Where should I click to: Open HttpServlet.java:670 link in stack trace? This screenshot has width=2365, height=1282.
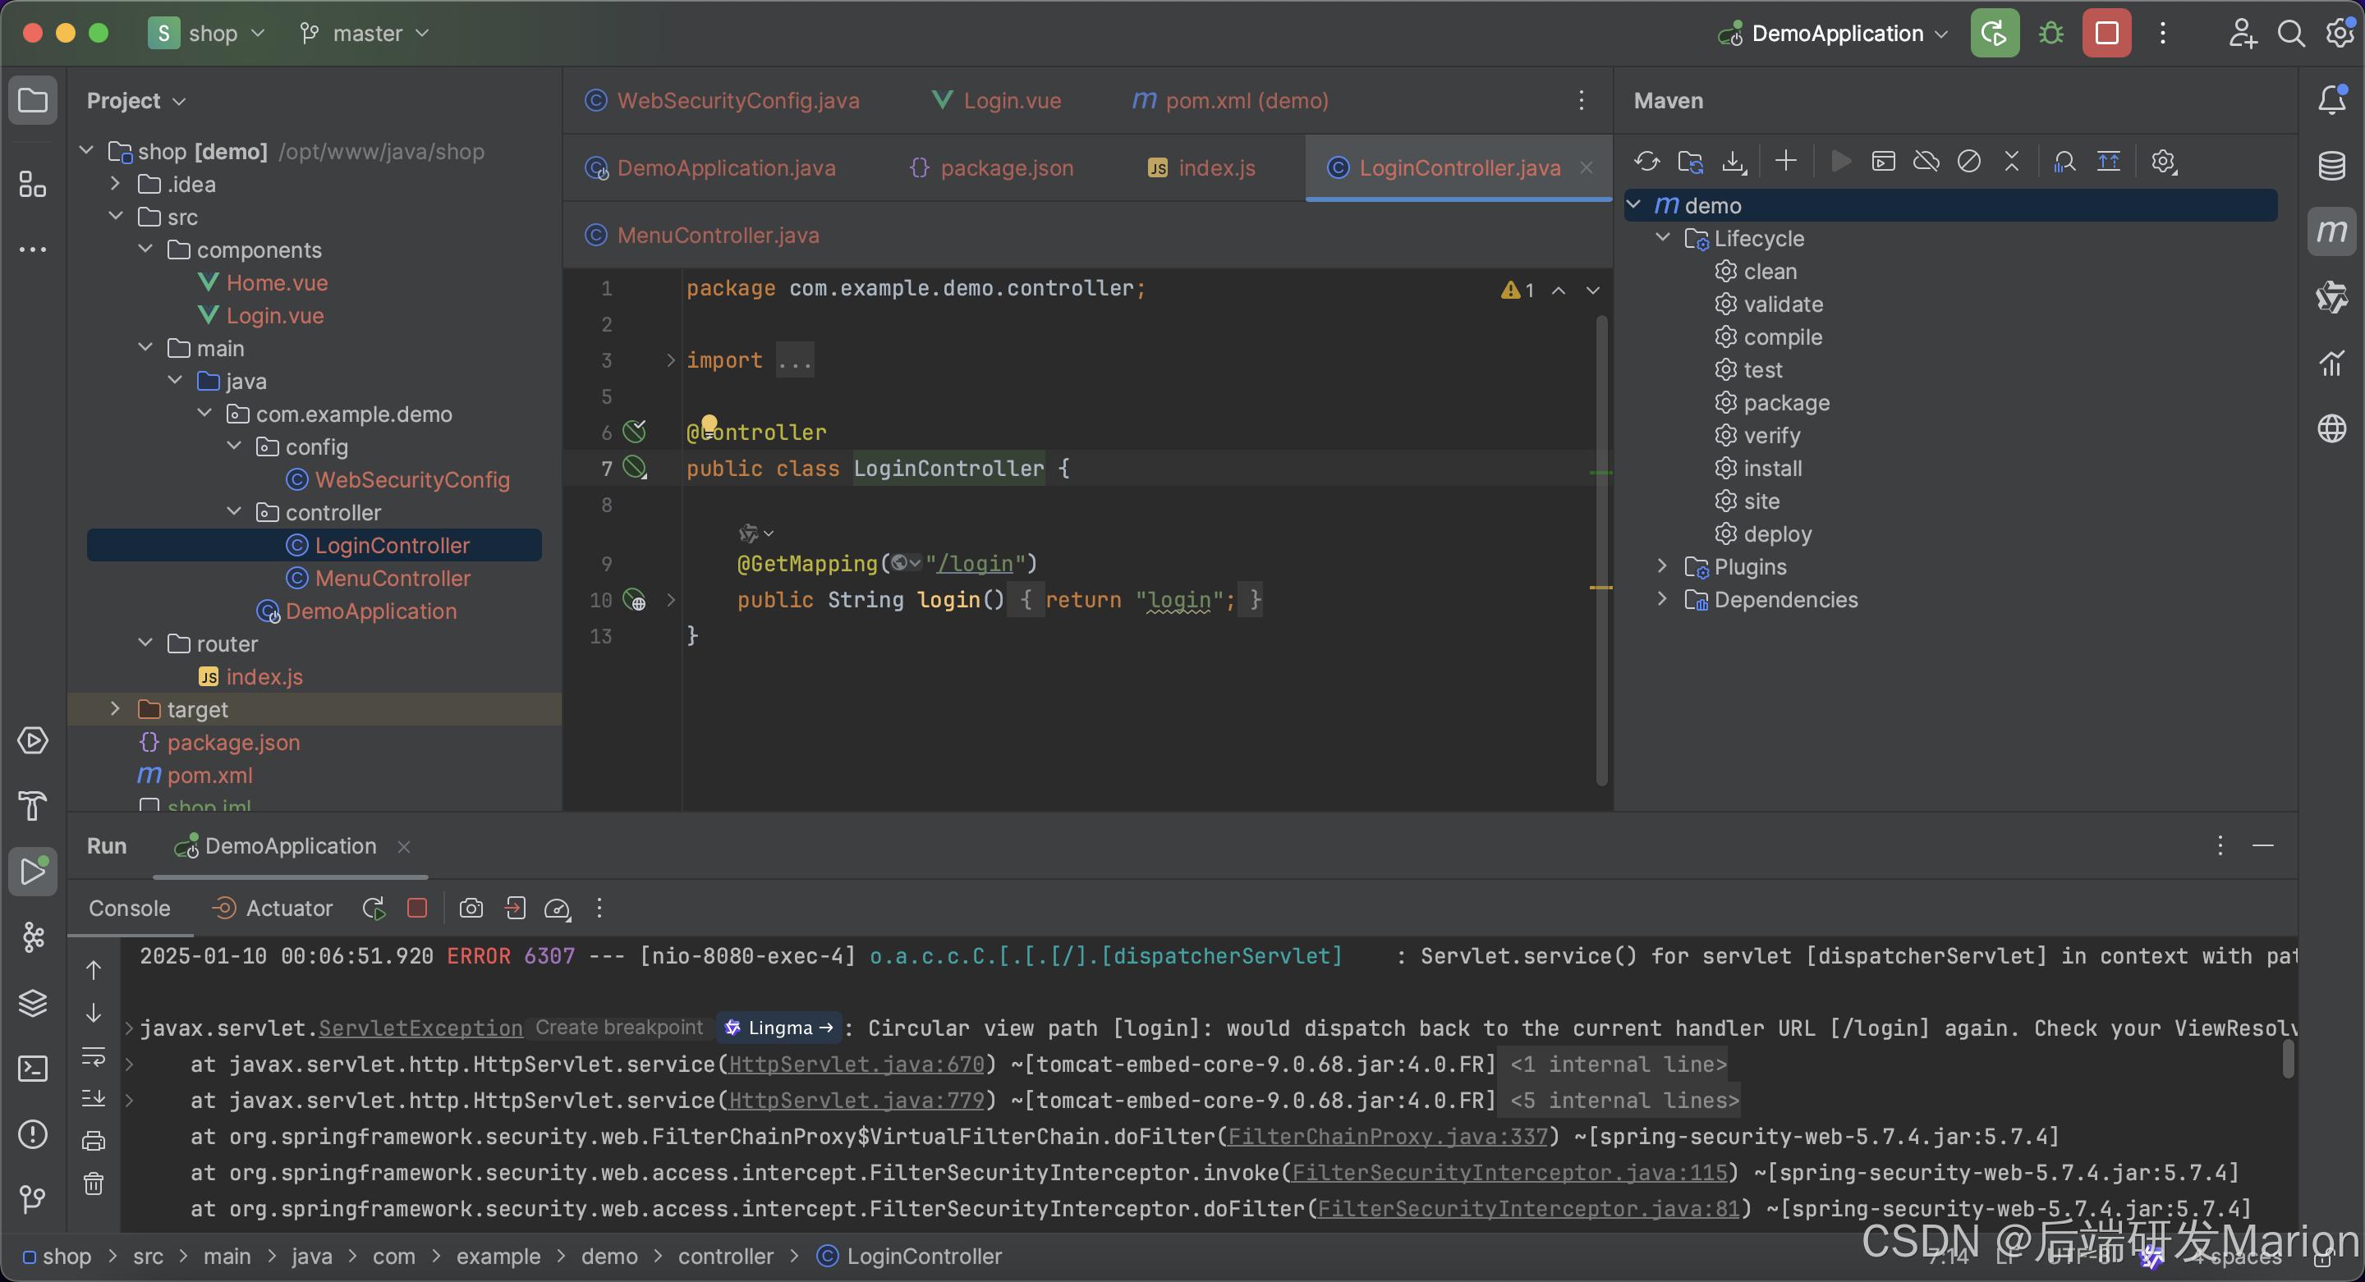click(x=856, y=1065)
